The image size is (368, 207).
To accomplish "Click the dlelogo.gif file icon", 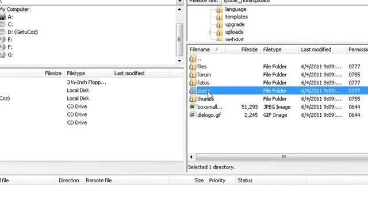I will pyautogui.click(x=193, y=115).
